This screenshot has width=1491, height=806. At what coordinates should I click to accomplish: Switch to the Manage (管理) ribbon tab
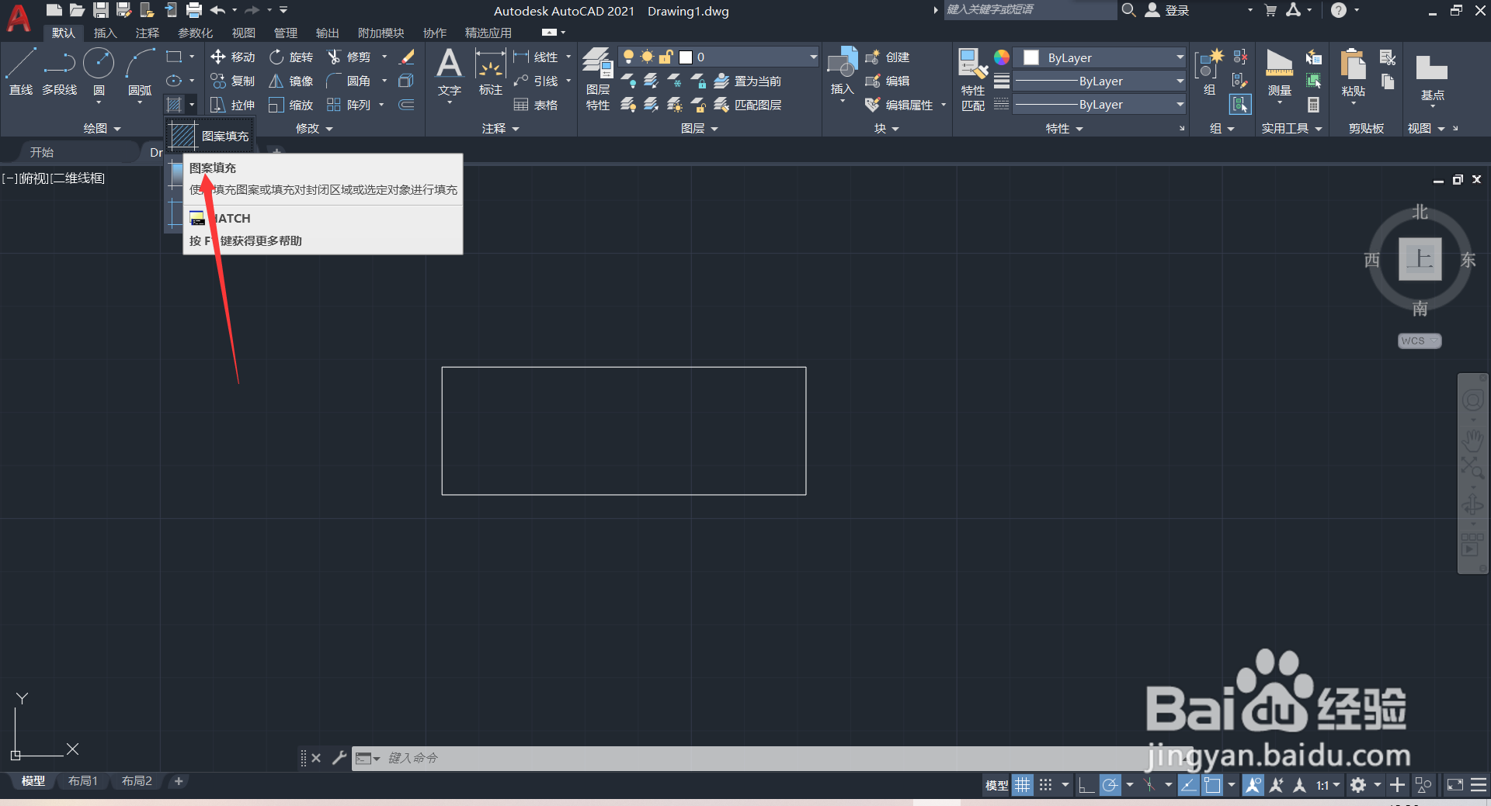click(285, 33)
